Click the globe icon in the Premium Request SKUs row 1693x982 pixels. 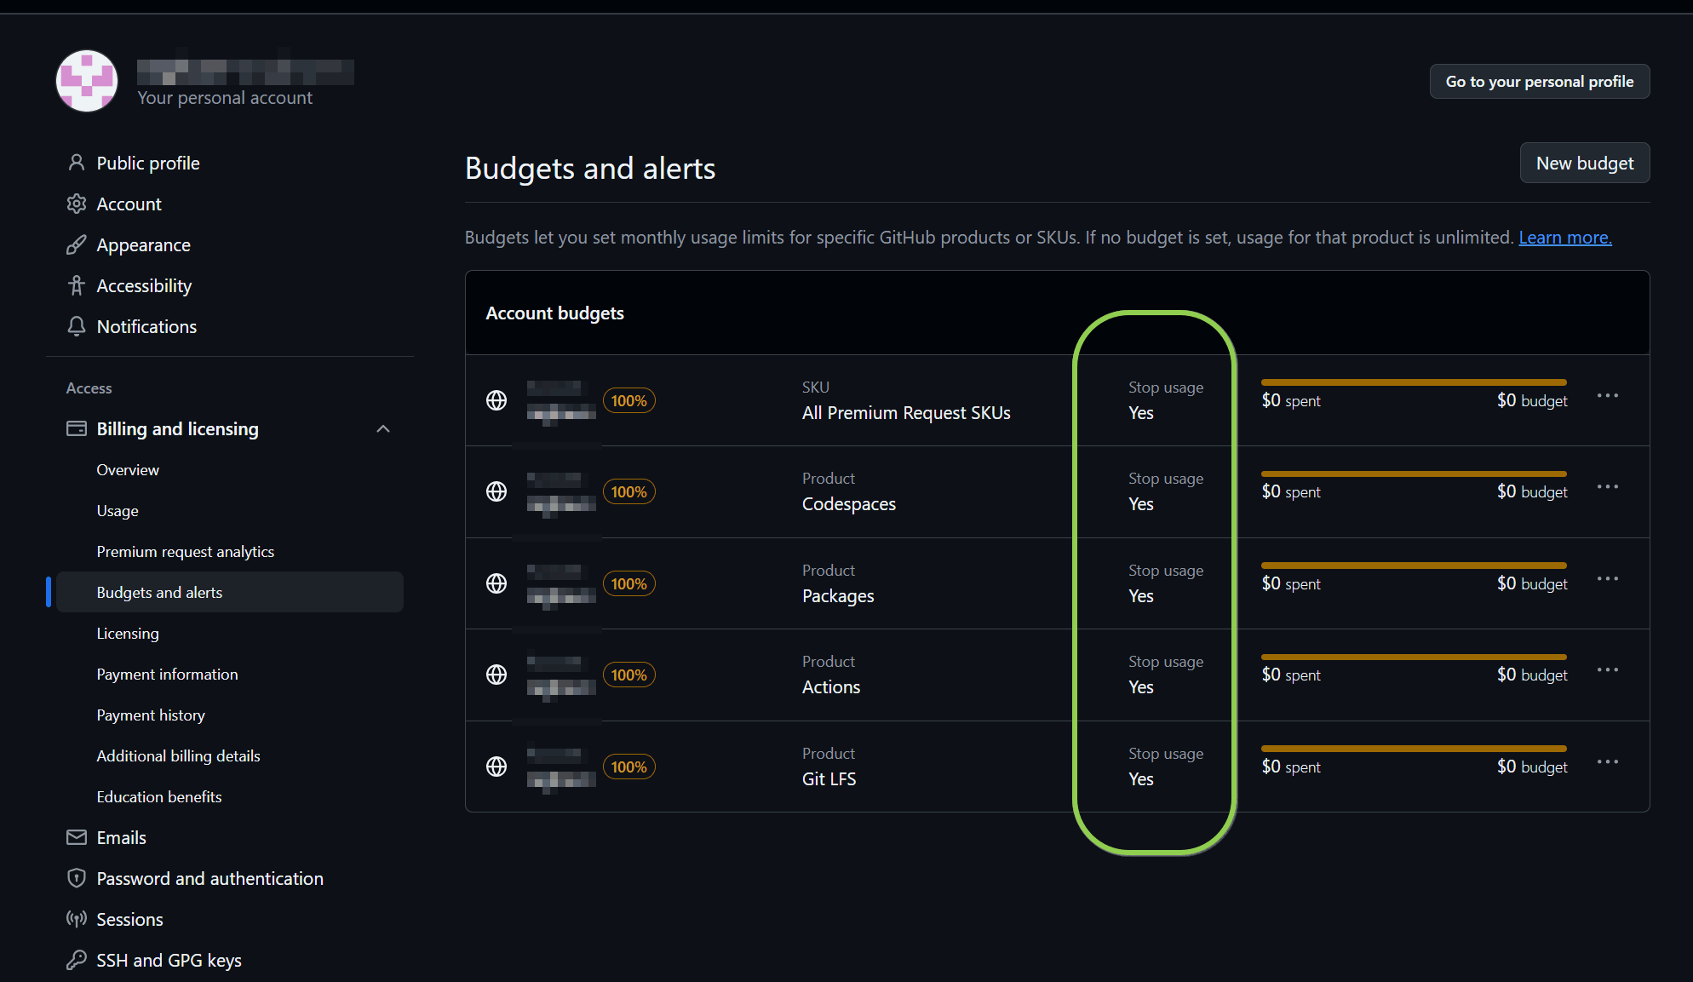point(496,400)
